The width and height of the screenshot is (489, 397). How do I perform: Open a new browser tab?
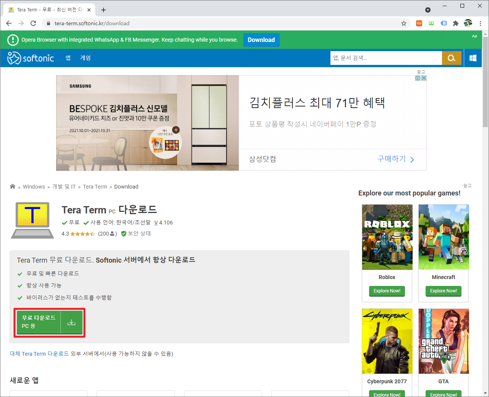click(104, 10)
